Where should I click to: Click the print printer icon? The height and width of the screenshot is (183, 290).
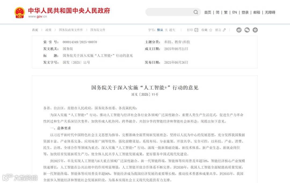point(196,30)
